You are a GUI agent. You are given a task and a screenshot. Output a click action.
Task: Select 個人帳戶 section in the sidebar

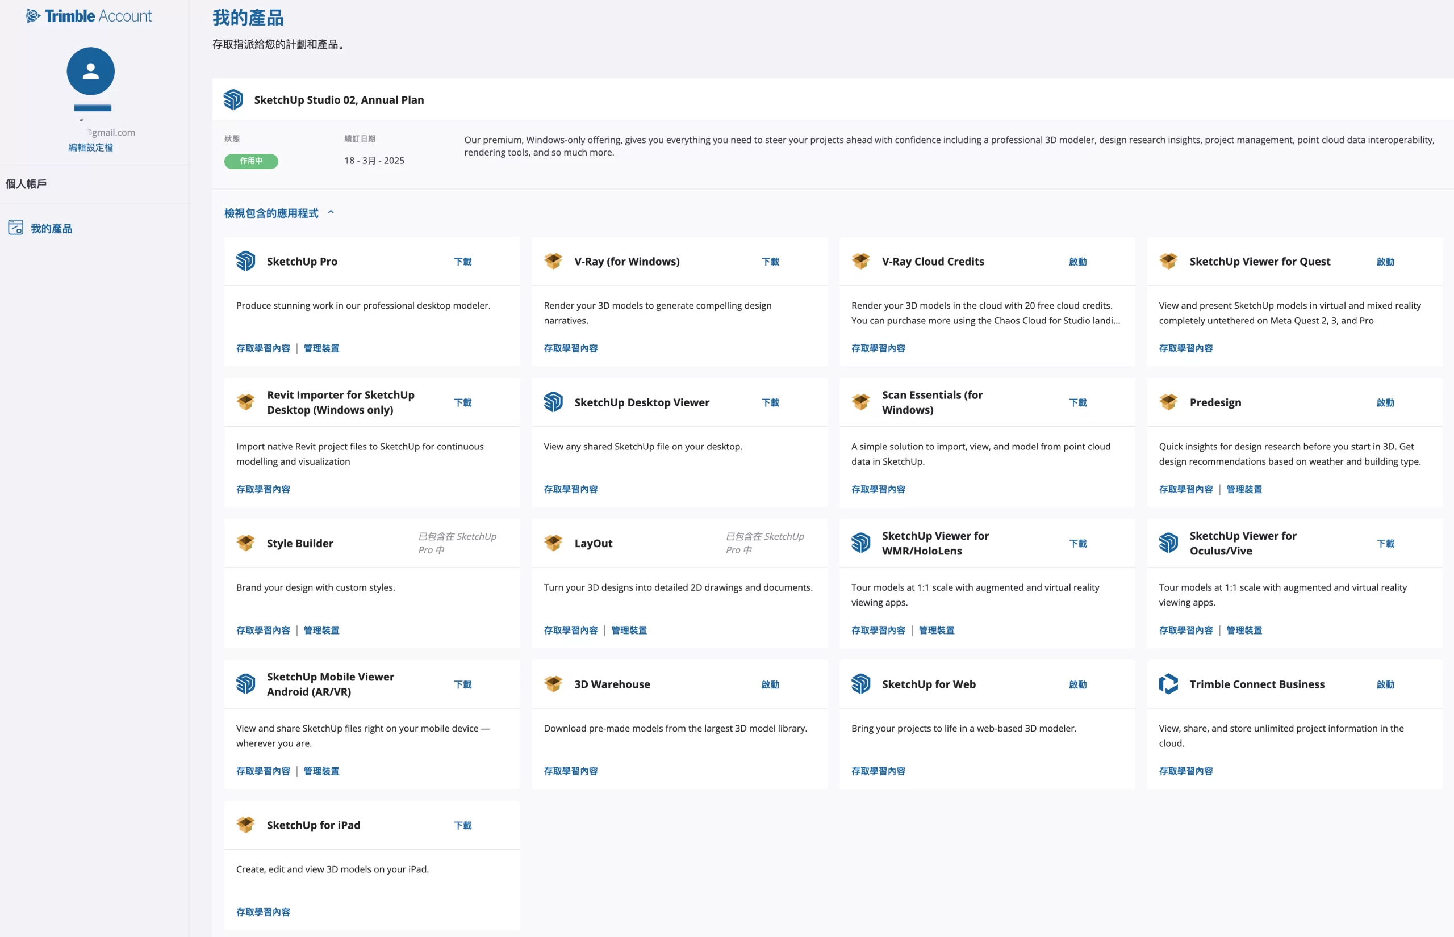(x=26, y=184)
